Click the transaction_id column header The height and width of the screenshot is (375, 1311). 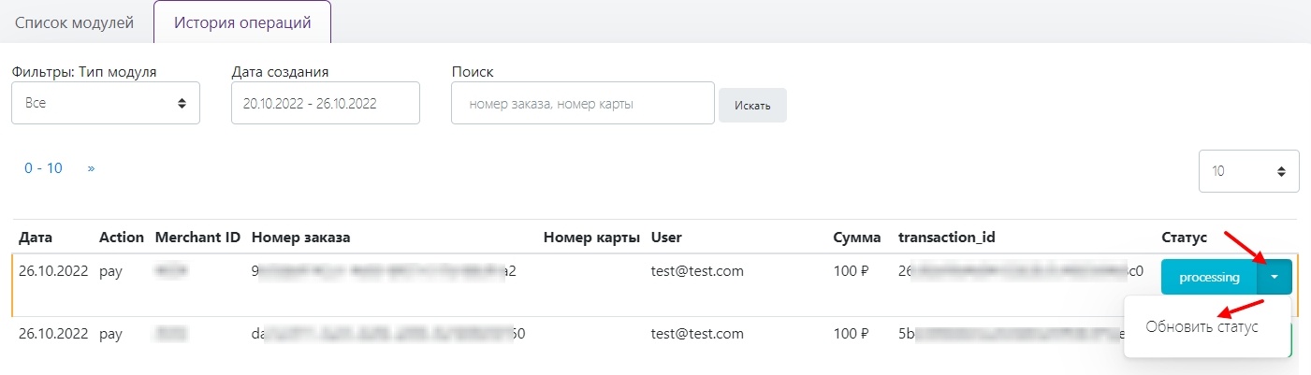click(945, 238)
